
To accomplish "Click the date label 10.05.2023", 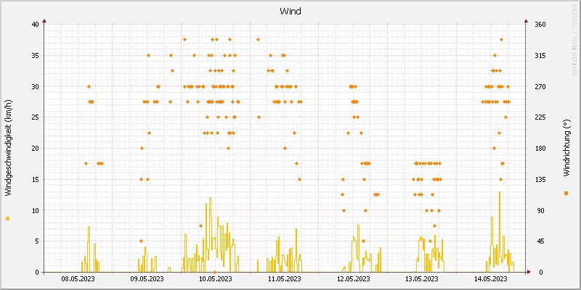I will (x=216, y=278).
